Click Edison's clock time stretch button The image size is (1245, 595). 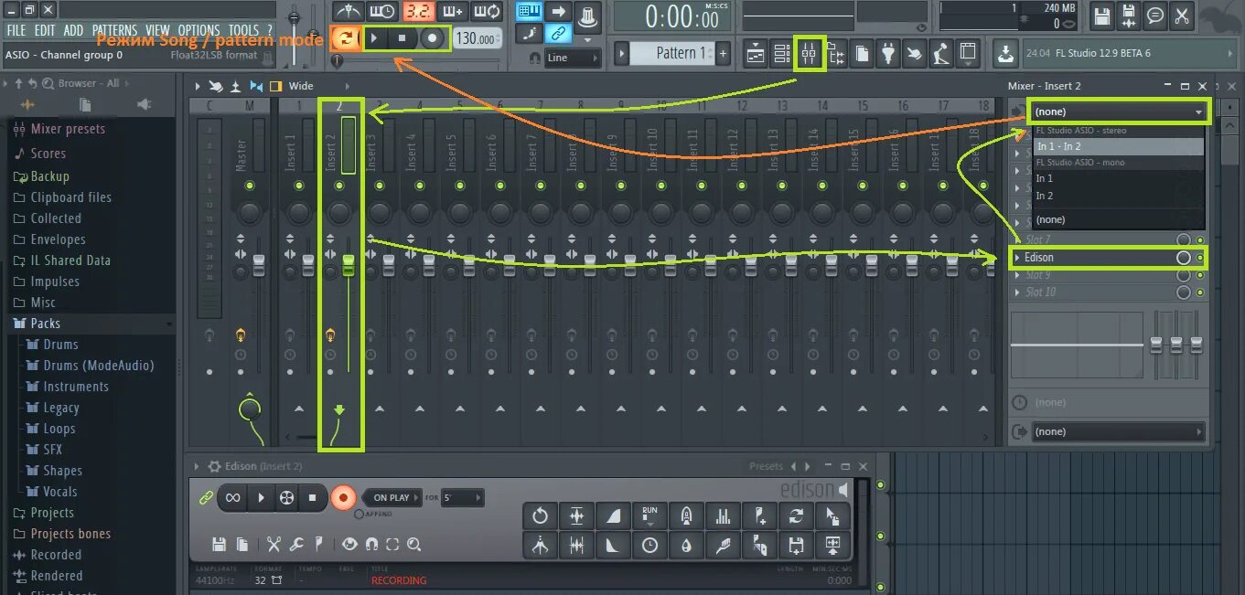(x=649, y=546)
